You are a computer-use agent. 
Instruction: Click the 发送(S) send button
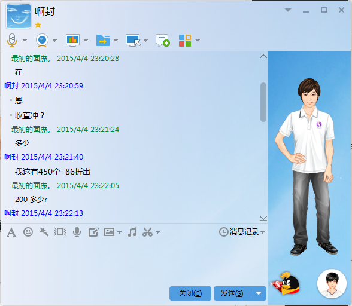coord(232,293)
